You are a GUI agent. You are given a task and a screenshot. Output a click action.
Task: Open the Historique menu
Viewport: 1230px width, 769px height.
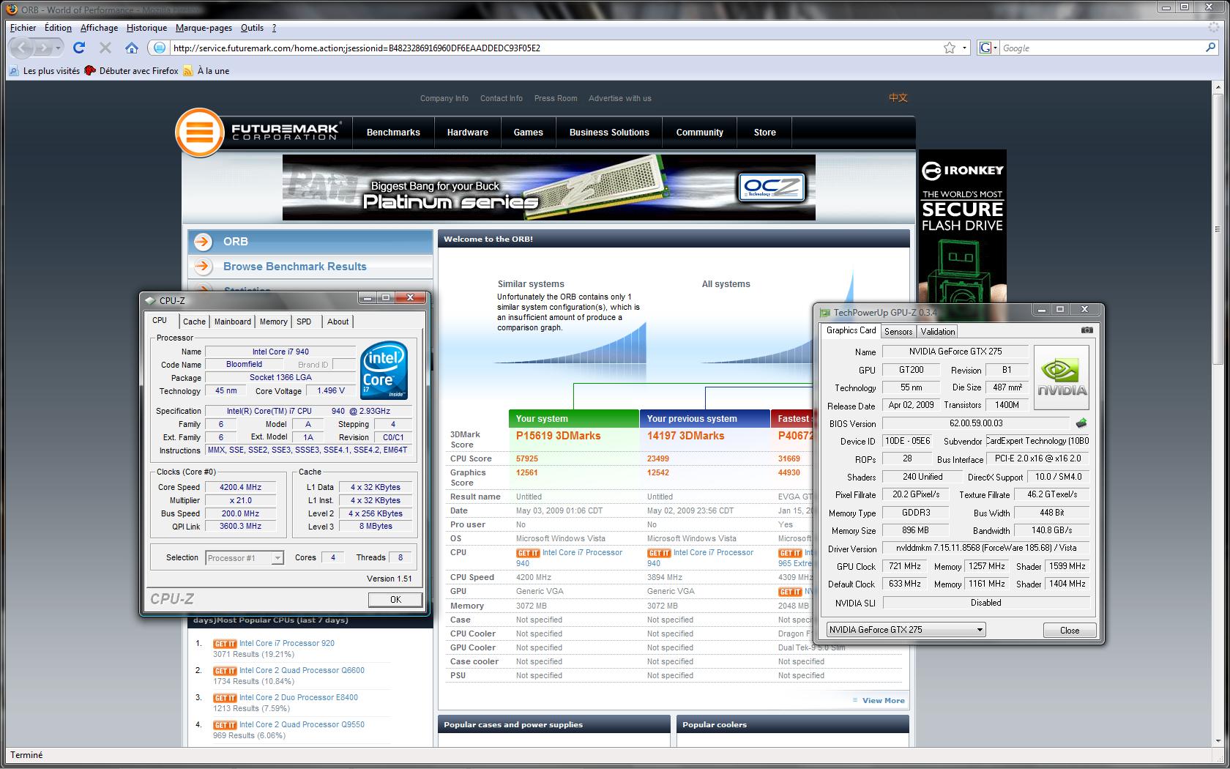[146, 28]
